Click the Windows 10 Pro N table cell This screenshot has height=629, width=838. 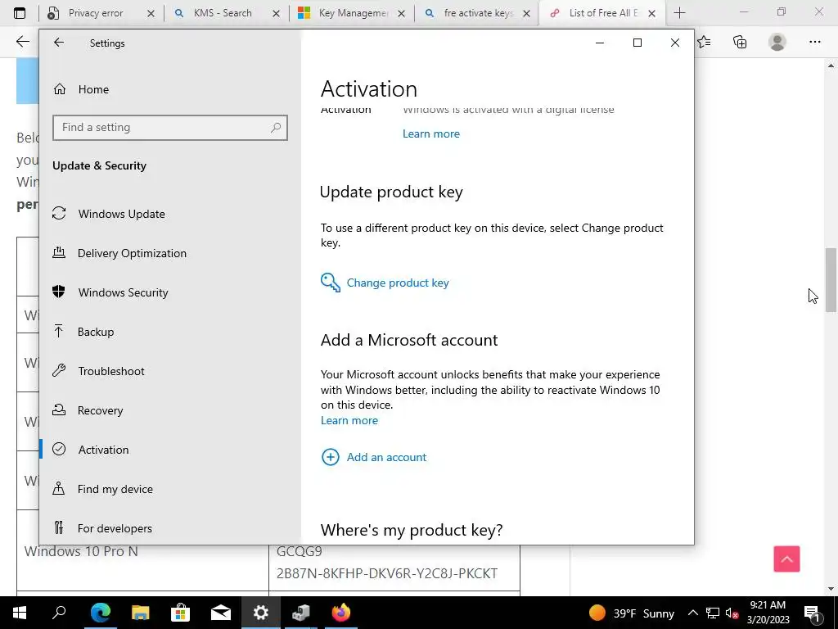pos(142,551)
